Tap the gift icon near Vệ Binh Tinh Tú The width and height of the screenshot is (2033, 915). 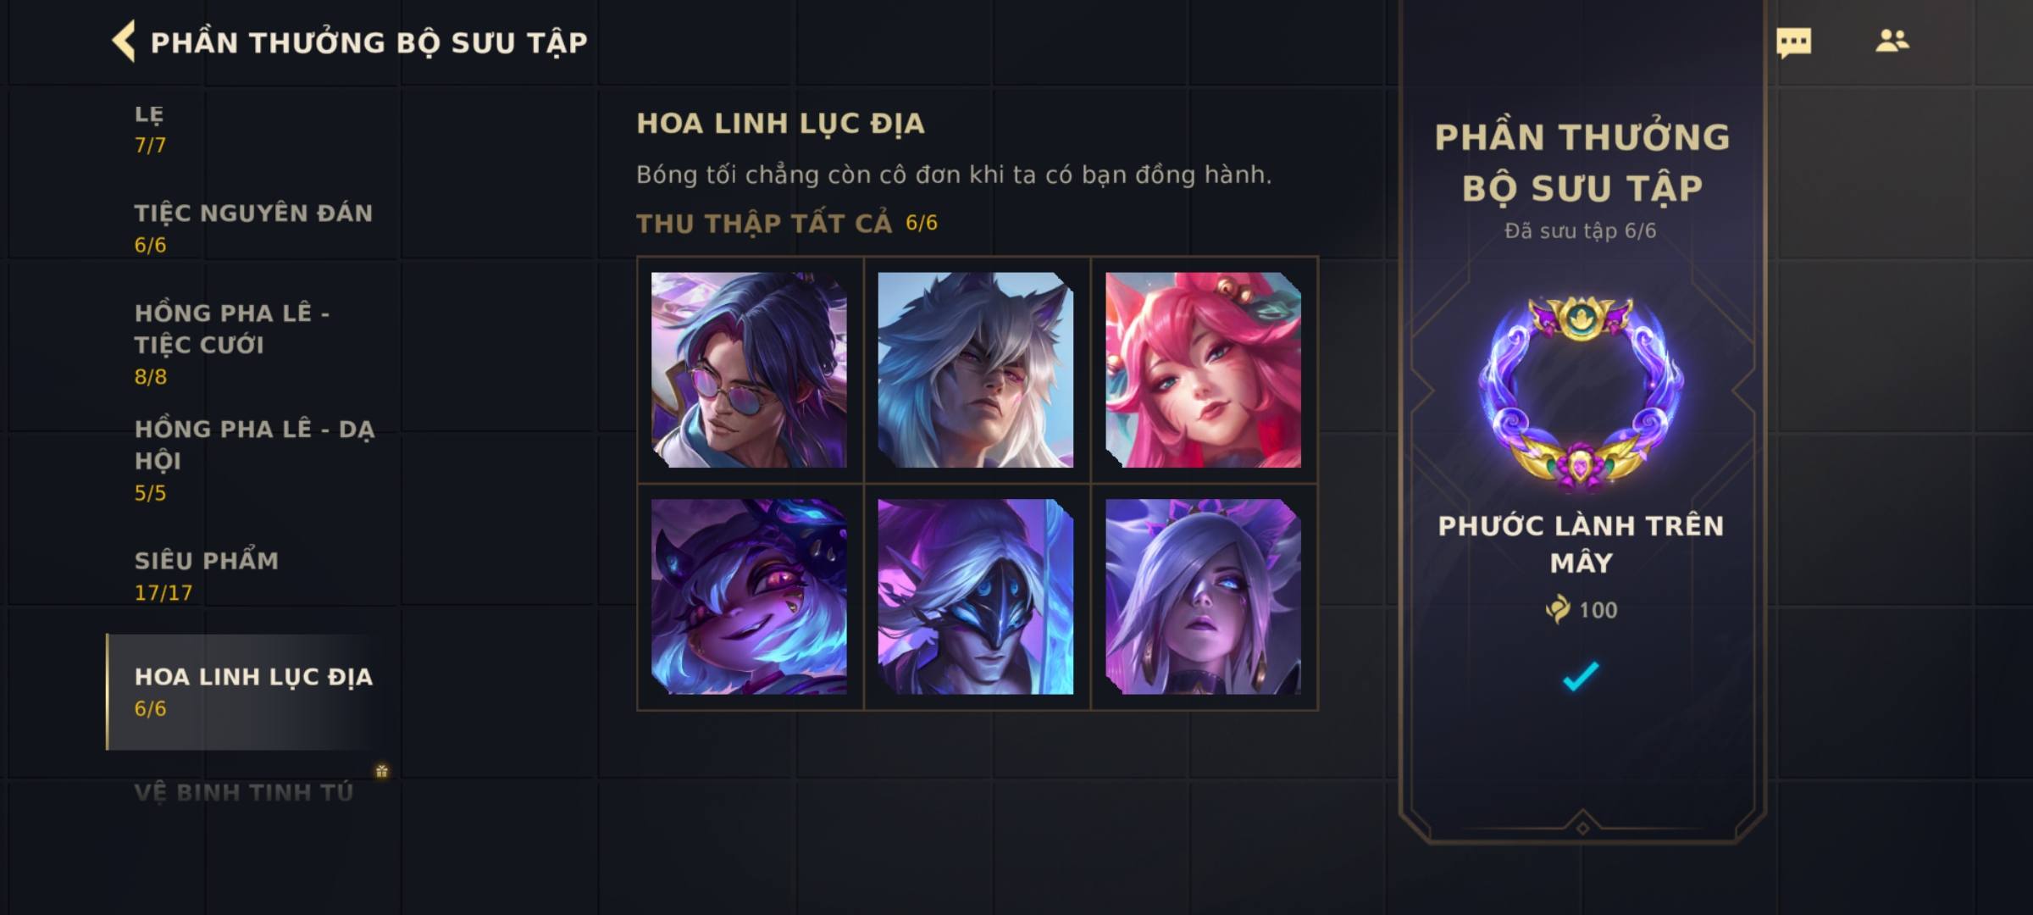(382, 771)
